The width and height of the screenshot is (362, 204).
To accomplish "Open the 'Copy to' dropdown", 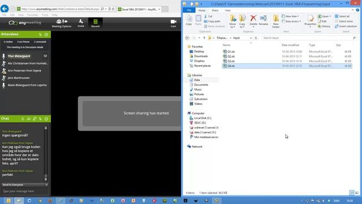I will coord(242,22).
